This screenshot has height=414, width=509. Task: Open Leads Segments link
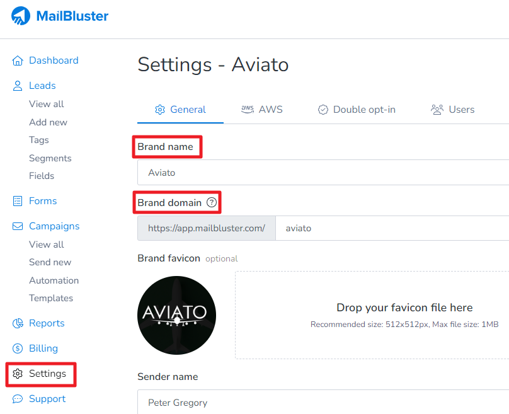pos(50,158)
